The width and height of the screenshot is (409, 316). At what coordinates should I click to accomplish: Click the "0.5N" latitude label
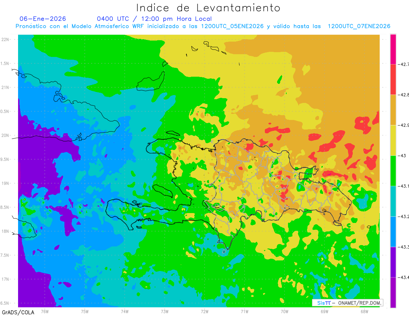click(4, 111)
